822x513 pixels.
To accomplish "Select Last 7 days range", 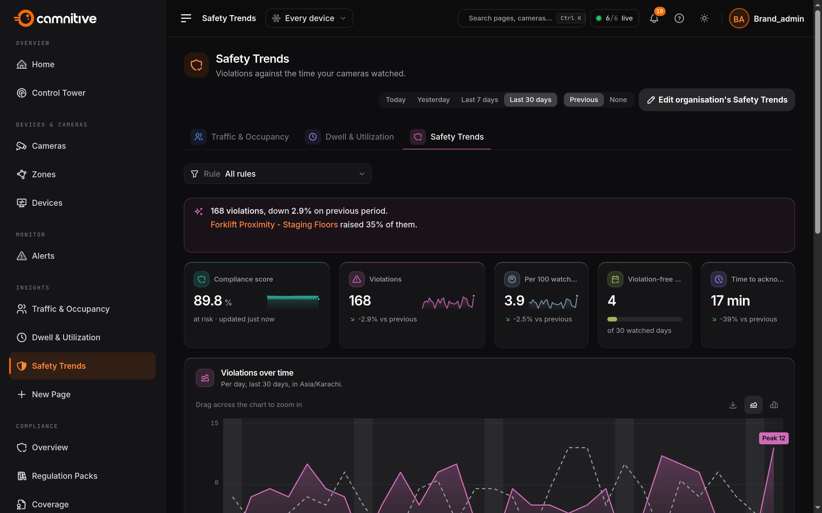I will pyautogui.click(x=479, y=100).
